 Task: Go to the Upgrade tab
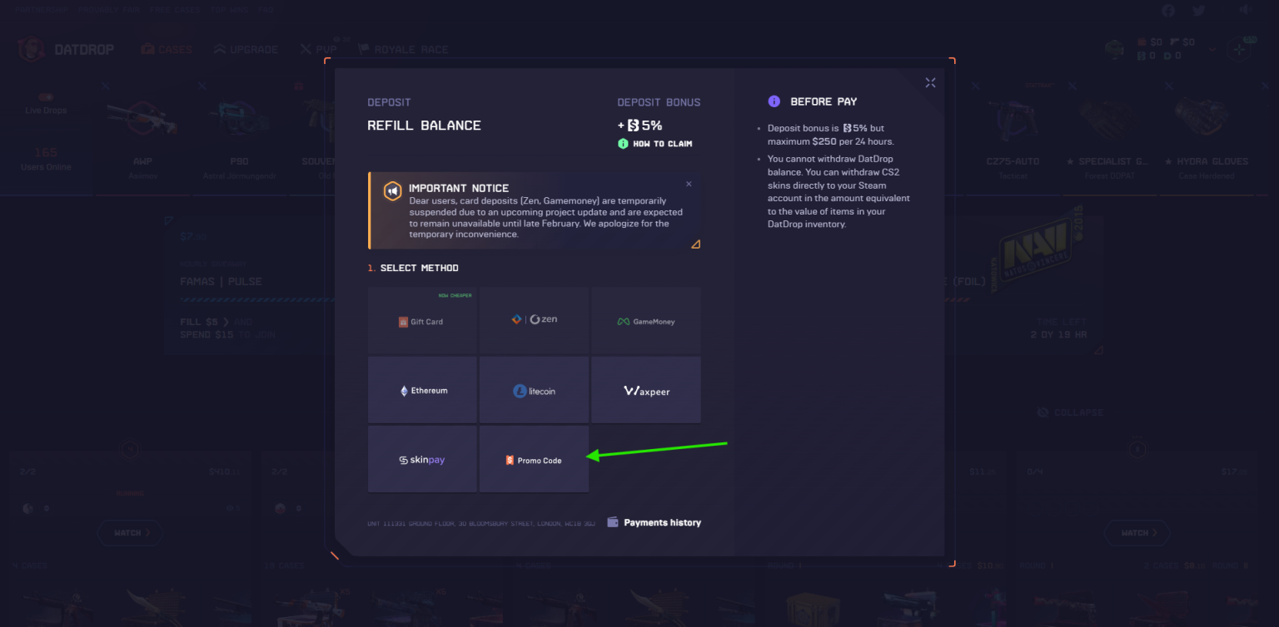click(246, 49)
